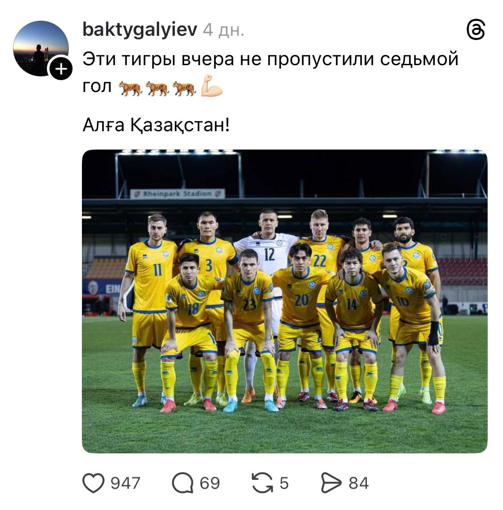Click the '4 дн.' post timestamp
Image resolution: width=503 pixels, height=510 pixels.
point(224,30)
